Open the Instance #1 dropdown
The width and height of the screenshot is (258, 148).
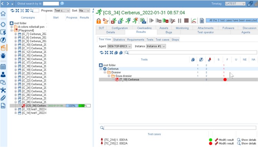click(156, 46)
